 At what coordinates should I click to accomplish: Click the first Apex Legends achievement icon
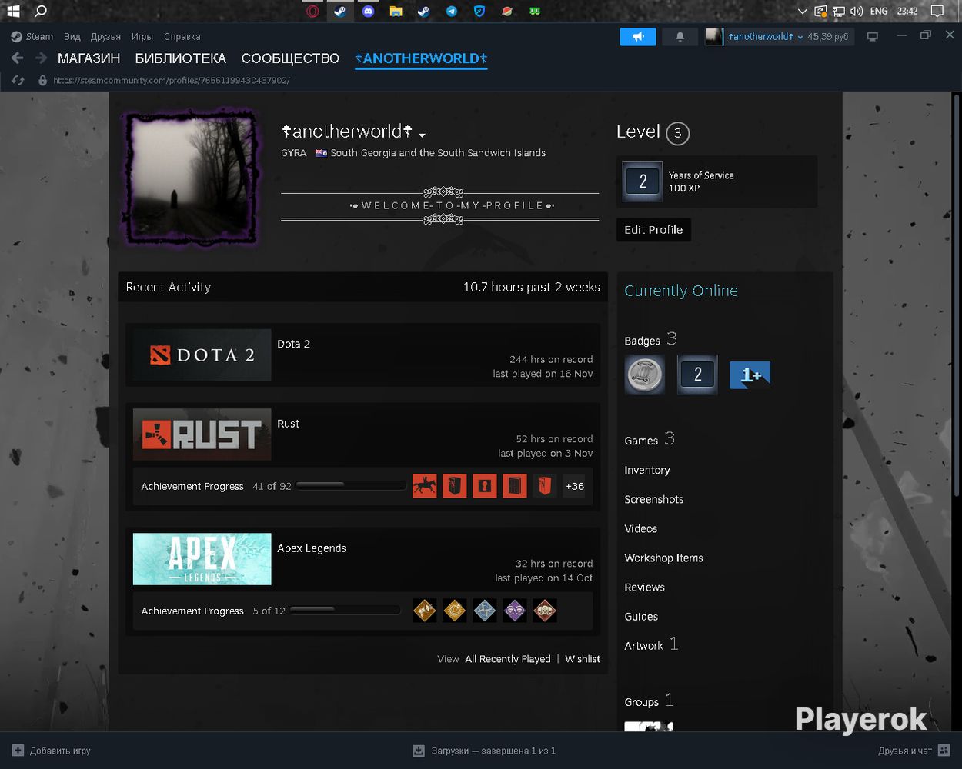point(425,611)
